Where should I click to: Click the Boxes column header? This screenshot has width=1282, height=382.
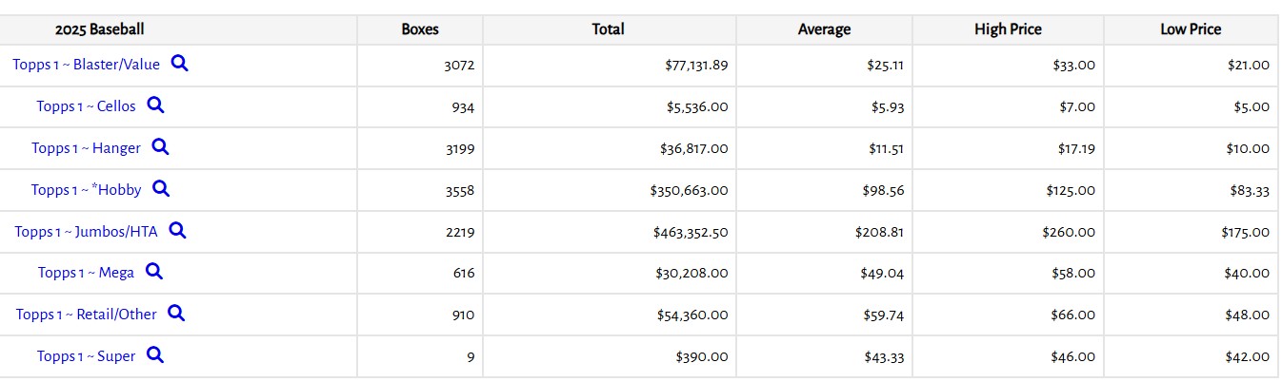420,29
